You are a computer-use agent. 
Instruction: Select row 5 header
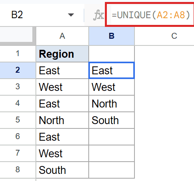(18, 120)
